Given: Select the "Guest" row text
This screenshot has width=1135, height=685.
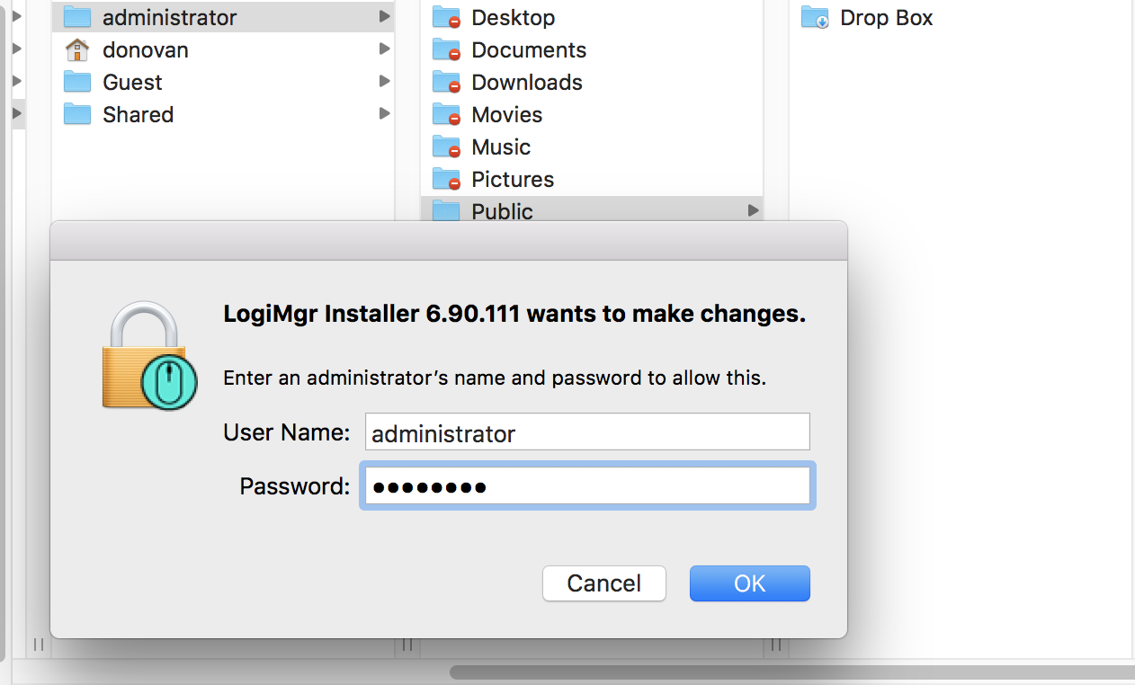Looking at the screenshot, I should click(132, 82).
